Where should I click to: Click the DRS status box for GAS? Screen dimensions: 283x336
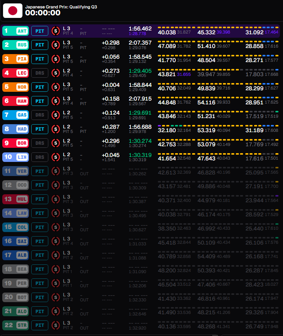[40, 115]
